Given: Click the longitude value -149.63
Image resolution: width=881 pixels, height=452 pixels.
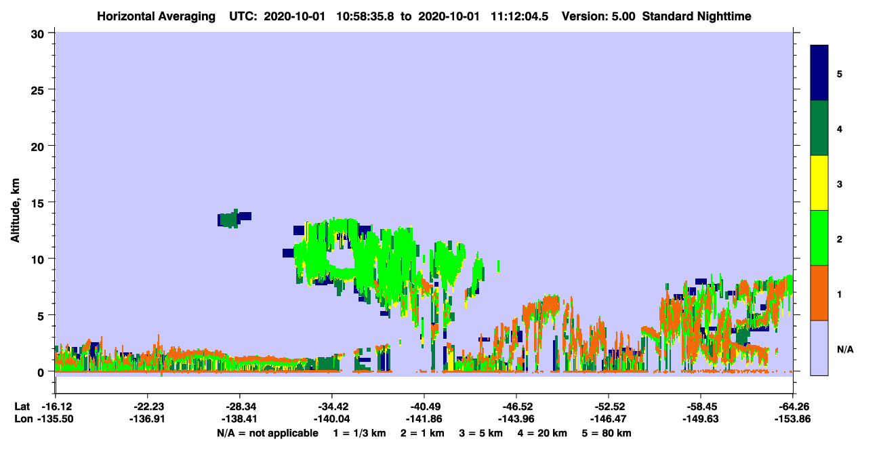Looking at the screenshot, I should [x=700, y=419].
